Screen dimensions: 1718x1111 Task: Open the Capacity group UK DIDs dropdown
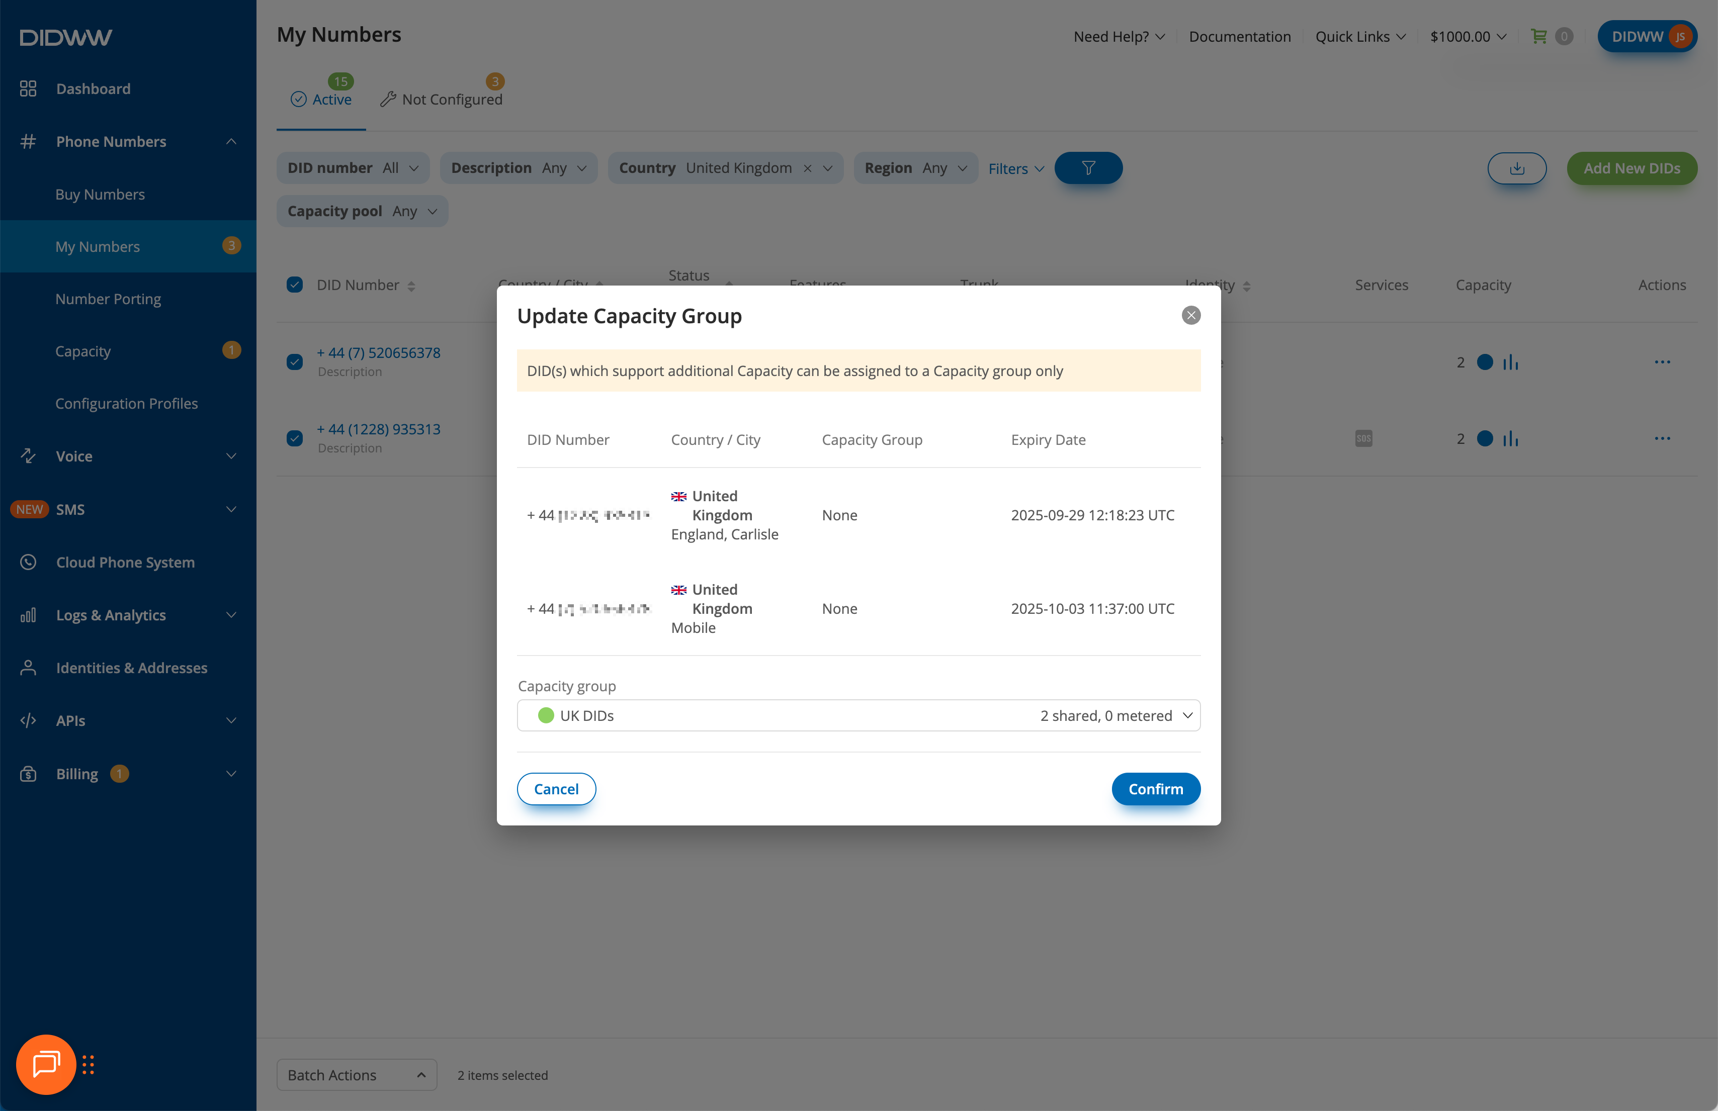[858, 716]
